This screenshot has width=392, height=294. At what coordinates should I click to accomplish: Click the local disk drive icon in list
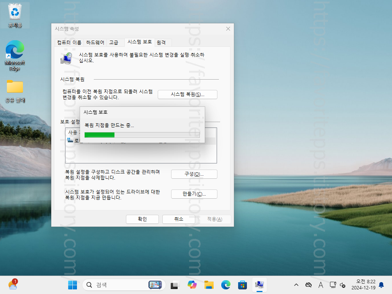point(70,140)
